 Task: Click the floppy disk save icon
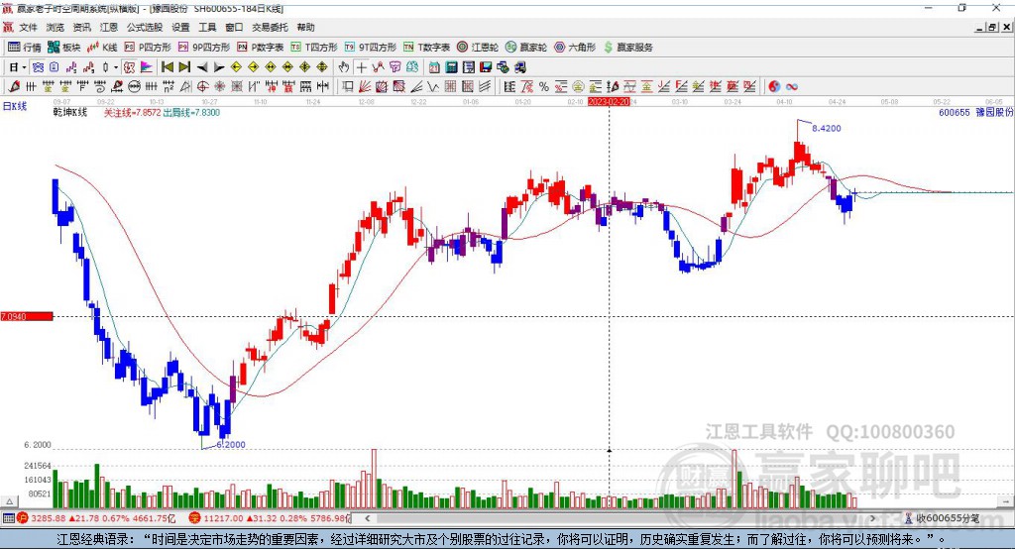pos(486,67)
